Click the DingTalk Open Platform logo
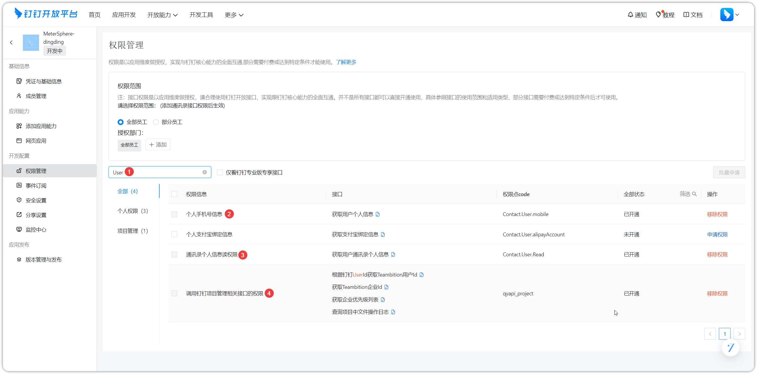 [x=46, y=14]
